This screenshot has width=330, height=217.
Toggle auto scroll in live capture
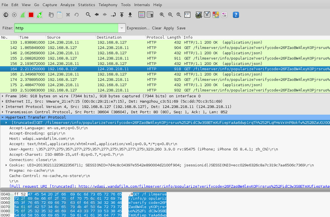pos(150,15)
